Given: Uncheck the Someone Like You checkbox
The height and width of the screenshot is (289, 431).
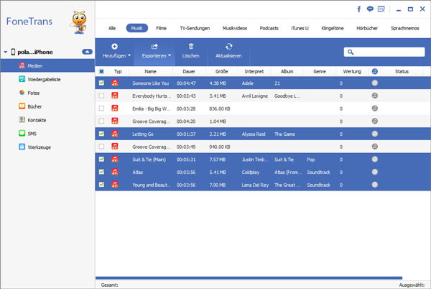Looking at the screenshot, I should [101, 83].
